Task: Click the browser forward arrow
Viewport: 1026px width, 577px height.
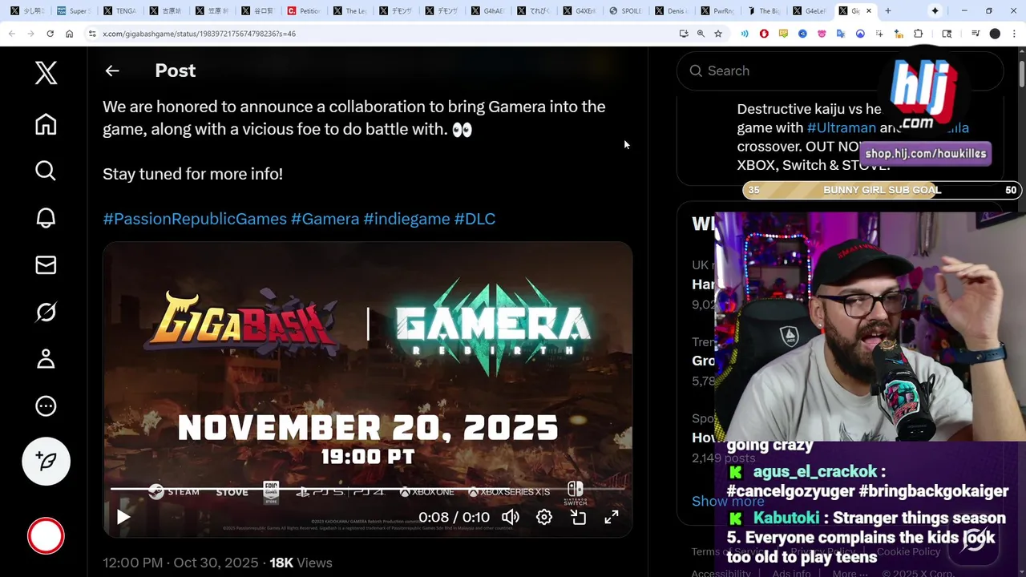Action: click(x=30, y=34)
